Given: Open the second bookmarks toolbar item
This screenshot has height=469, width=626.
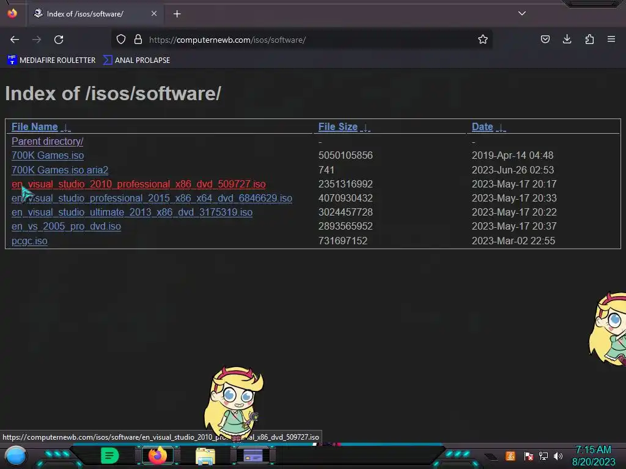Looking at the screenshot, I should click(136, 60).
